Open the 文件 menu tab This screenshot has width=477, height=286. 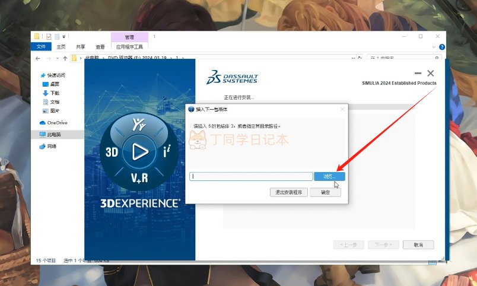coord(41,47)
